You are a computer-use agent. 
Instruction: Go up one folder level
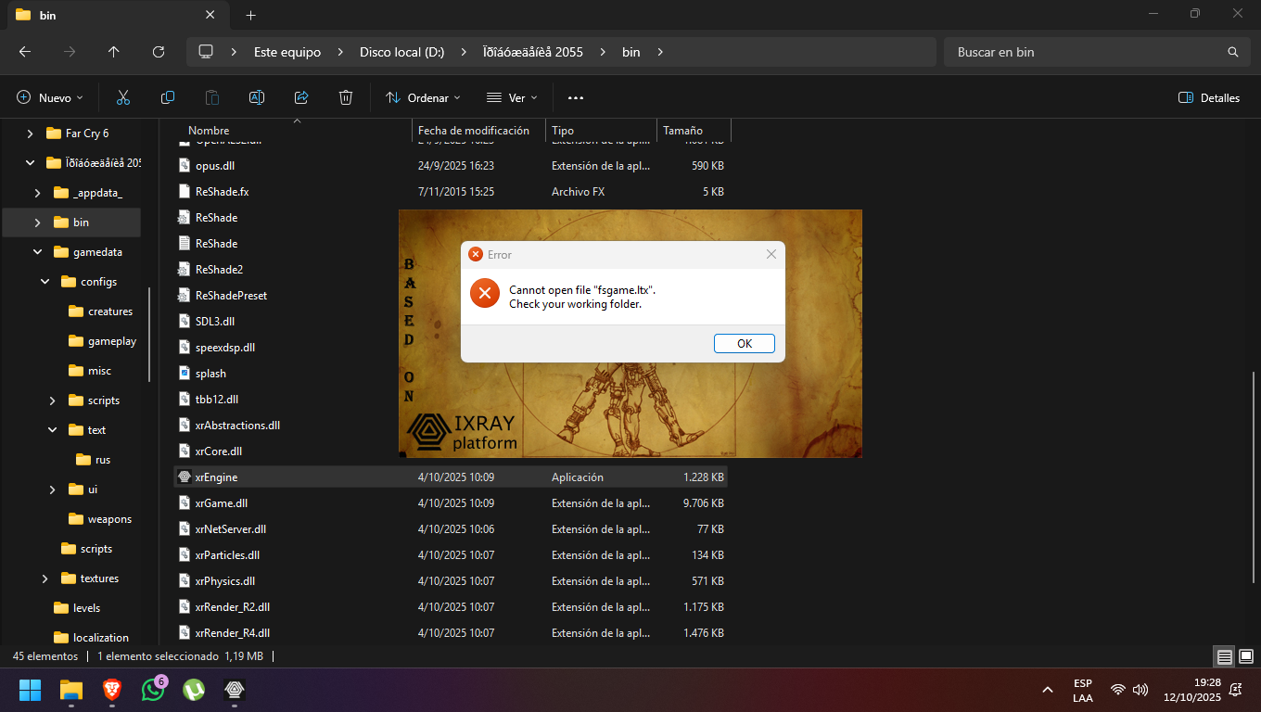click(x=114, y=52)
